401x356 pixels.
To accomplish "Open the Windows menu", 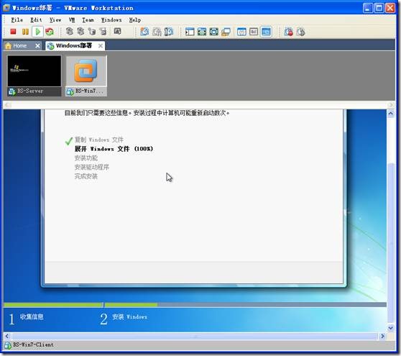I will (111, 19).
